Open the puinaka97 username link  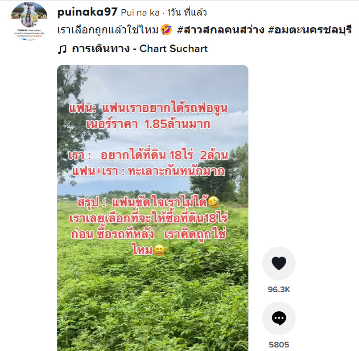87,12
